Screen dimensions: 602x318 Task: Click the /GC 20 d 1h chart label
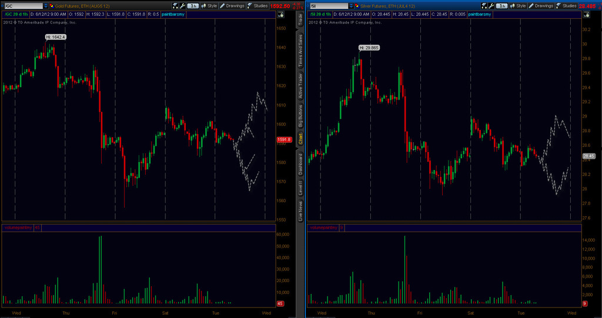(15, 14)
